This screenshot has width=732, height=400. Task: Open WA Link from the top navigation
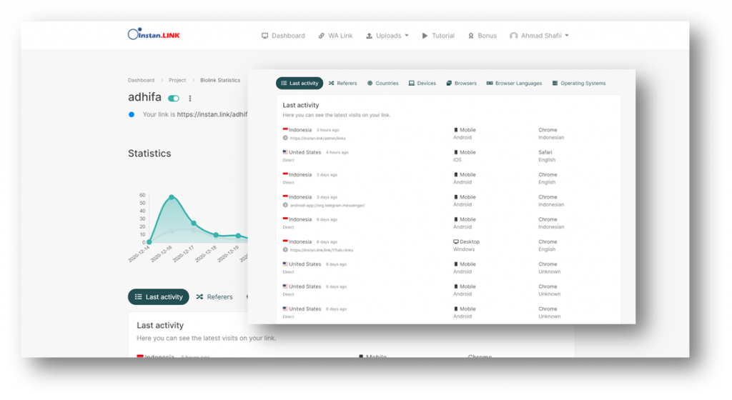(335, 36)
